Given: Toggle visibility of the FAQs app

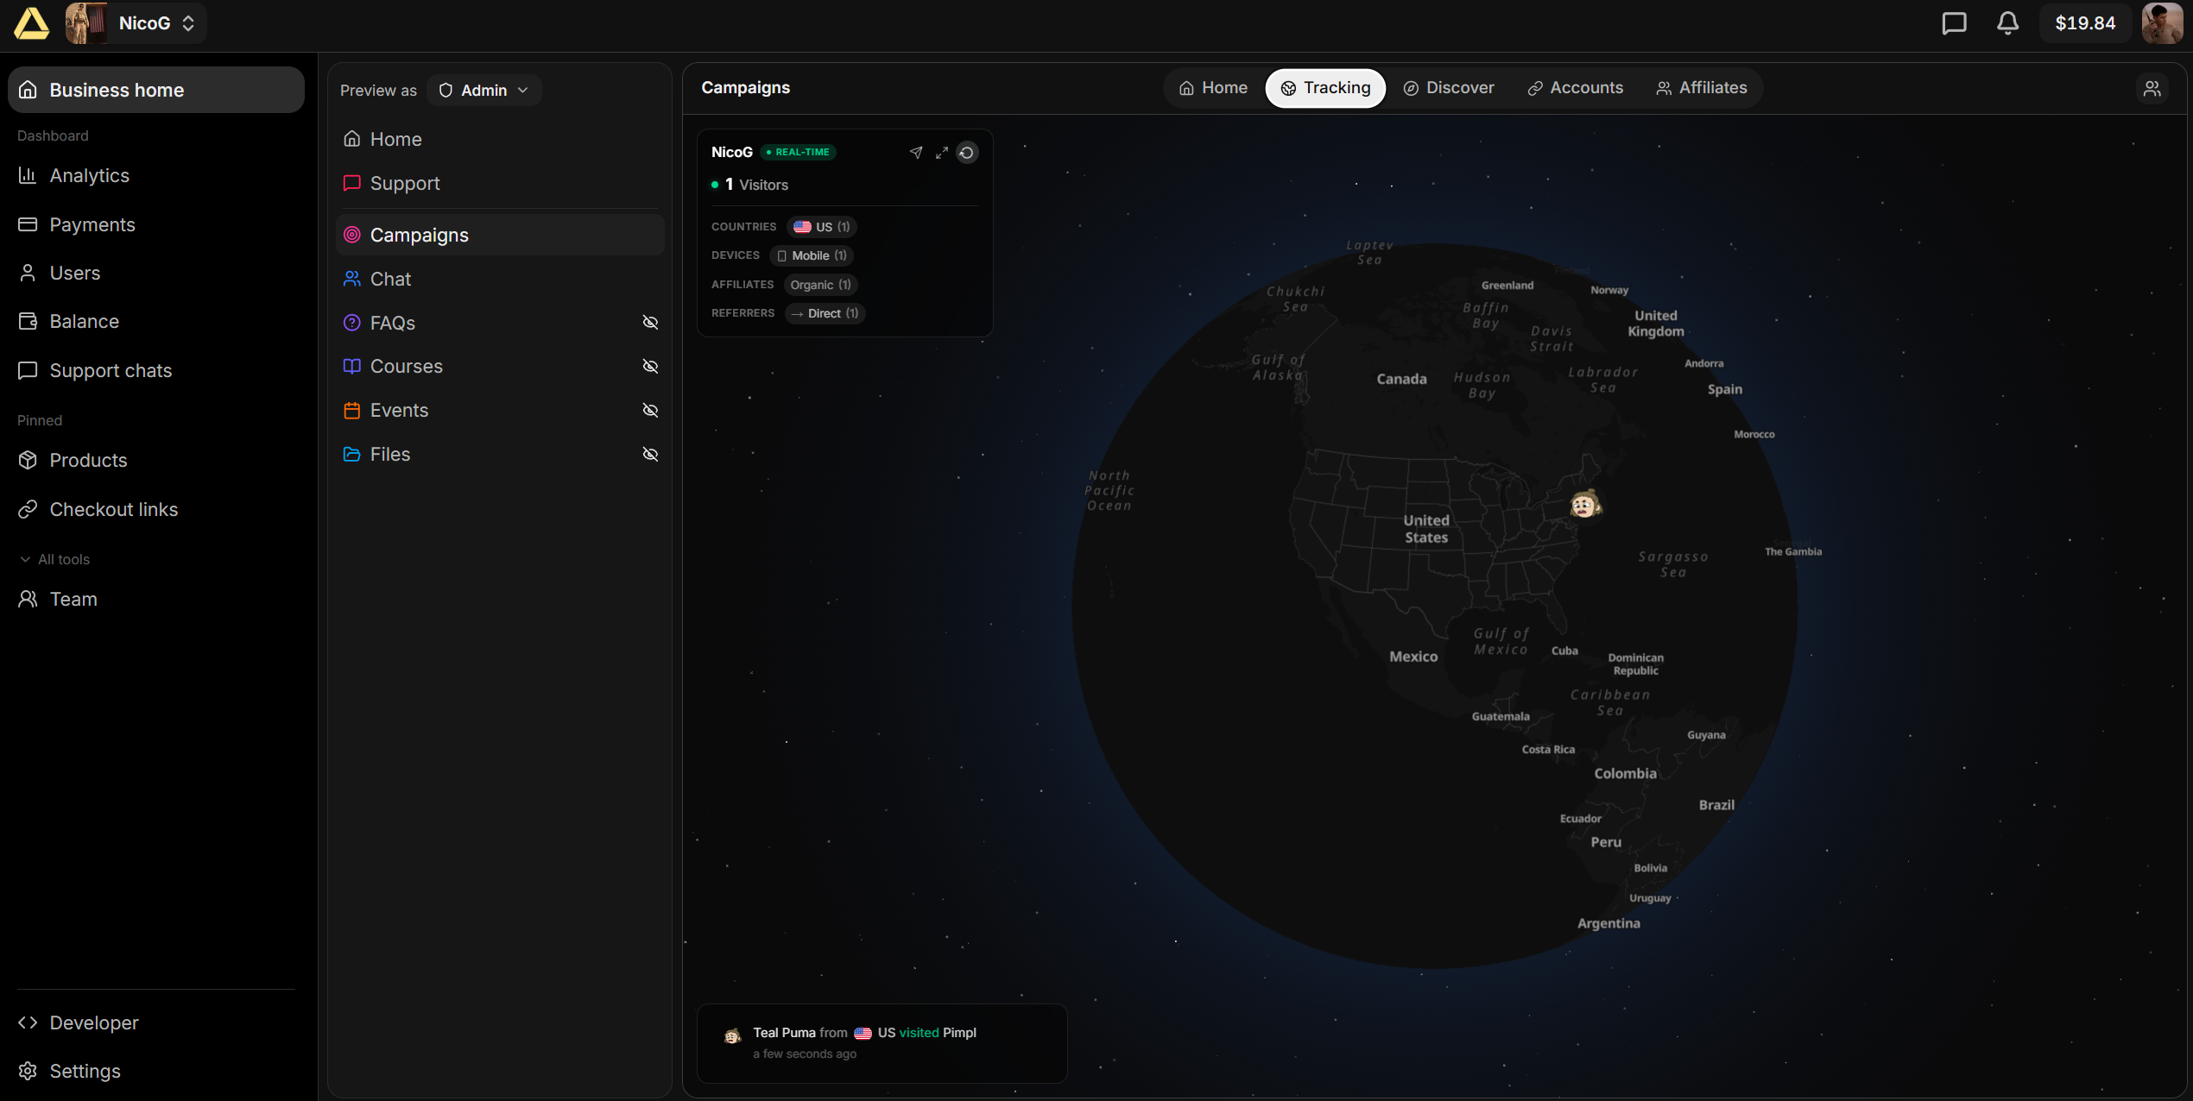Looking at the screenshot, I should click(x=650, y=323).
